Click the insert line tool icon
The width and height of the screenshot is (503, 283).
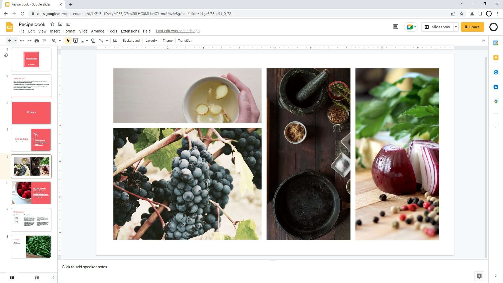(x=102, y=40)
